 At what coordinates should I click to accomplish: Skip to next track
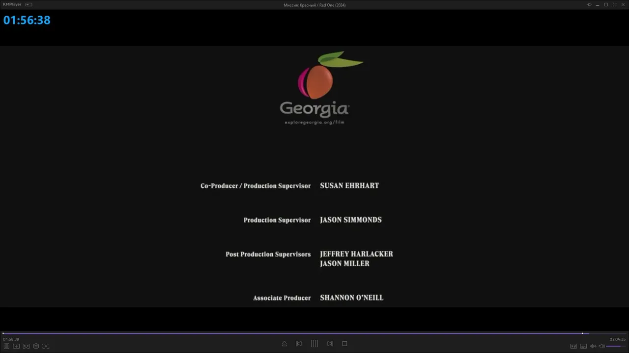point(330,344)
